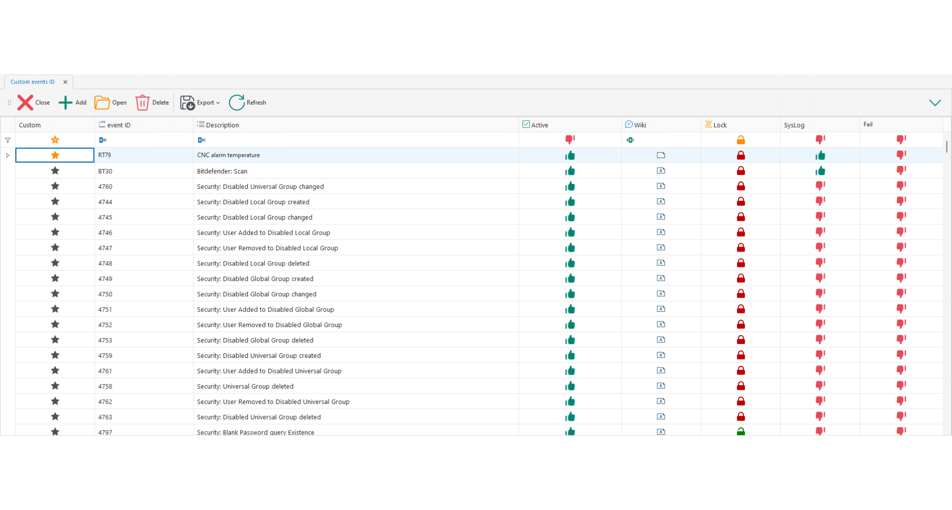
Task: Click the wiki icon for BT30 row
Action: [660, 171]
